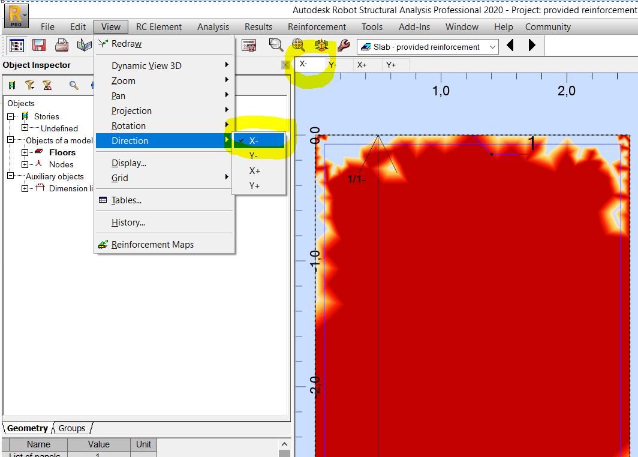This screenshot has width=638, height=457.
Task: Expand the Dimension lines tree node
Action: [x=25, y=188]
